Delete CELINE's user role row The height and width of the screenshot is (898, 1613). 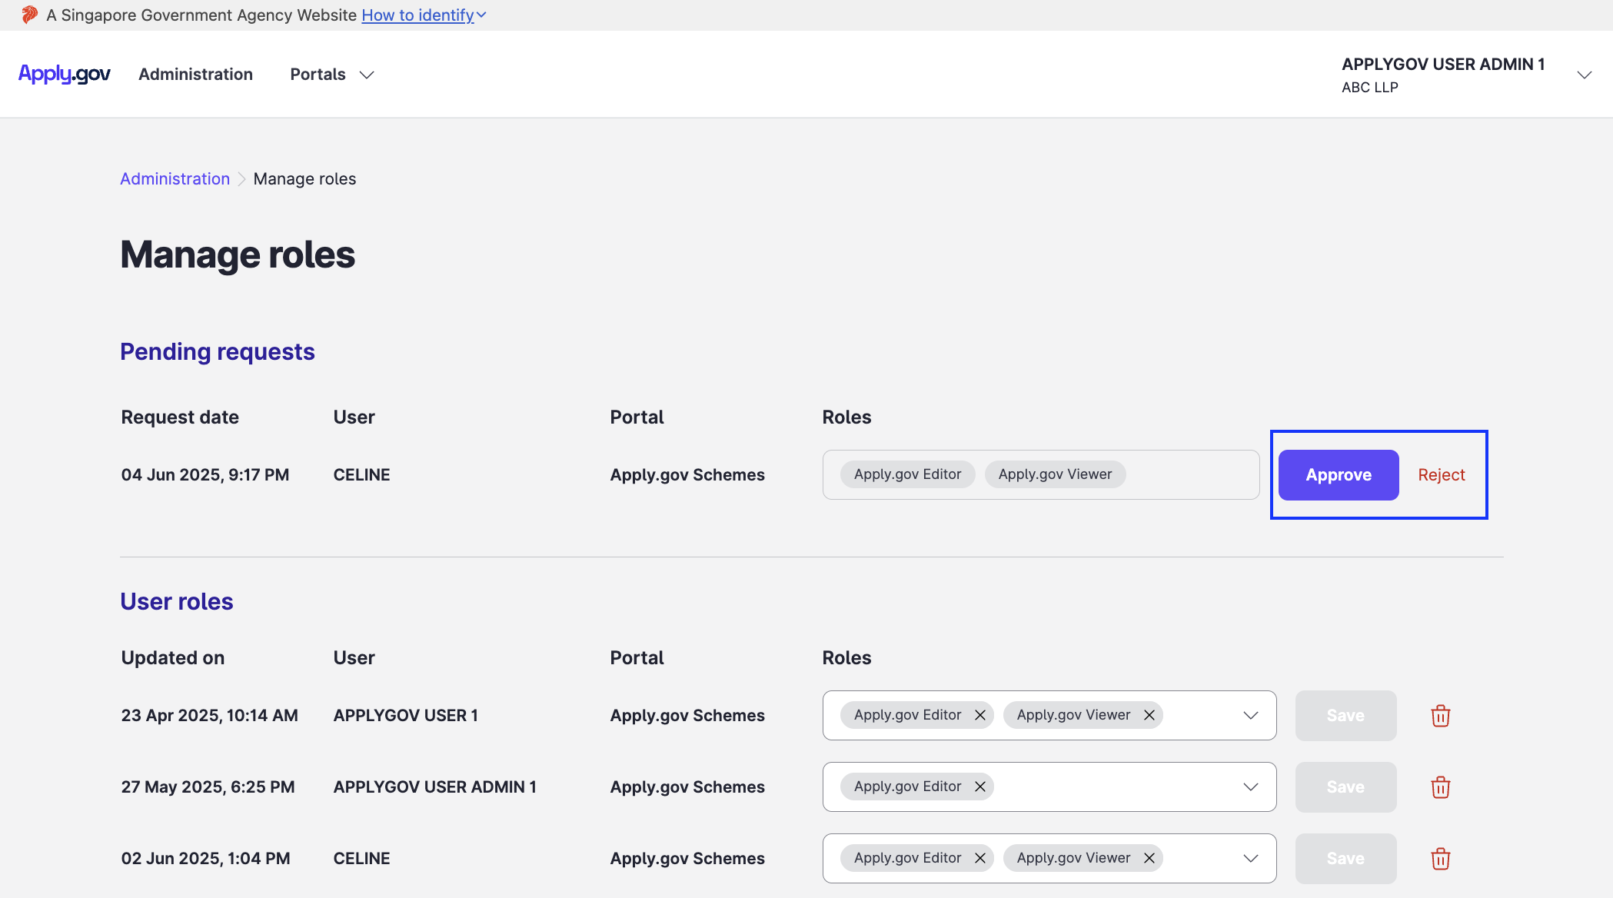coord(1440,859)
